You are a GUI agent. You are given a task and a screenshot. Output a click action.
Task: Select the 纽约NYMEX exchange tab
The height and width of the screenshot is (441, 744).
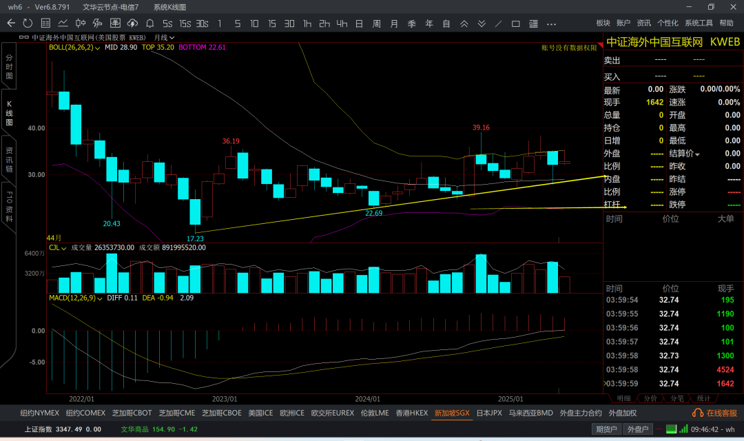point(39,413)
